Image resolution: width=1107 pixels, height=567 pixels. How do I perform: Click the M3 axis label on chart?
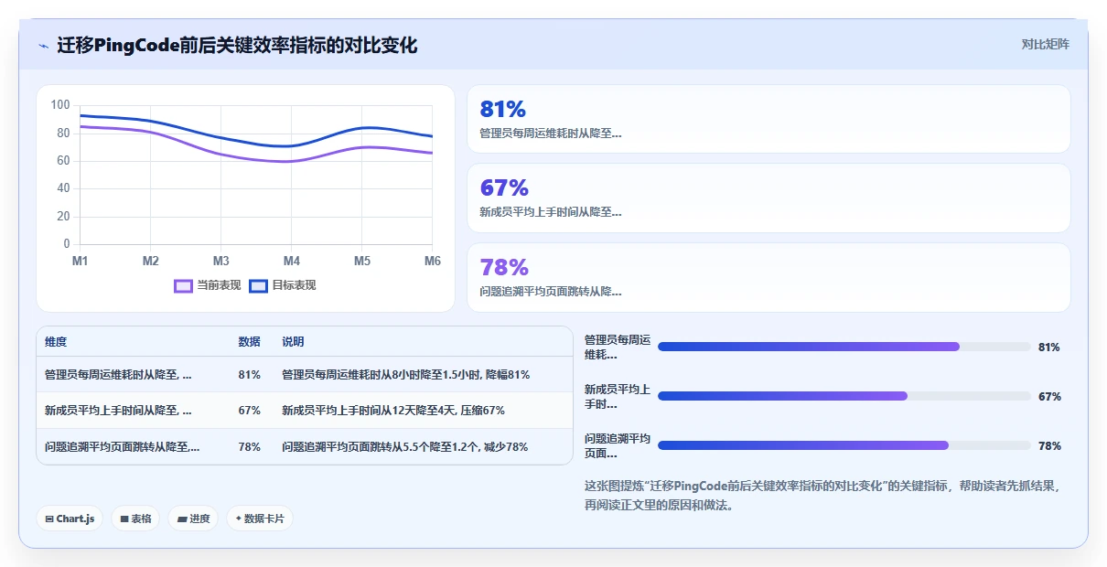point(221,262)
